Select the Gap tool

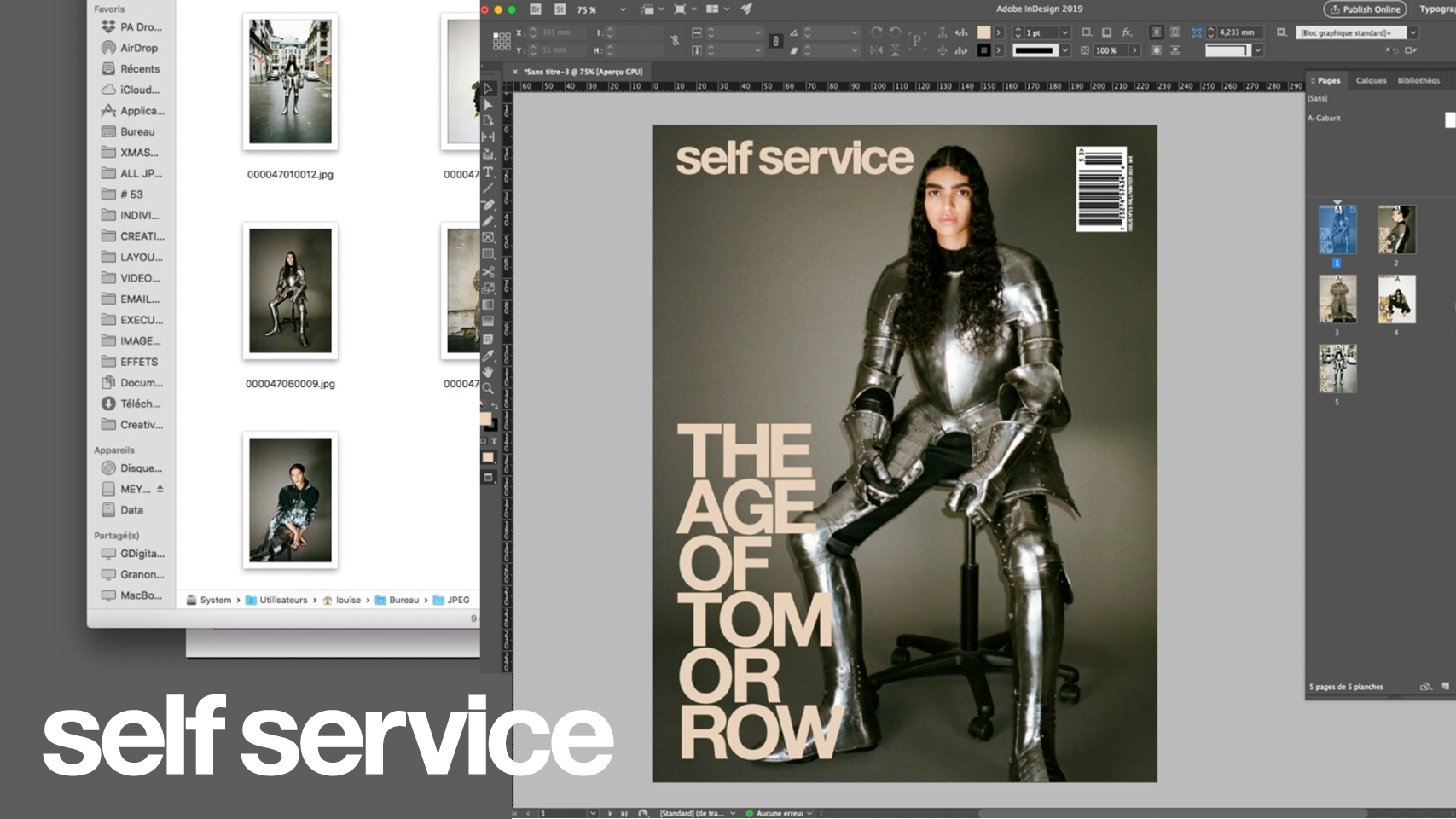pos(488,137)
